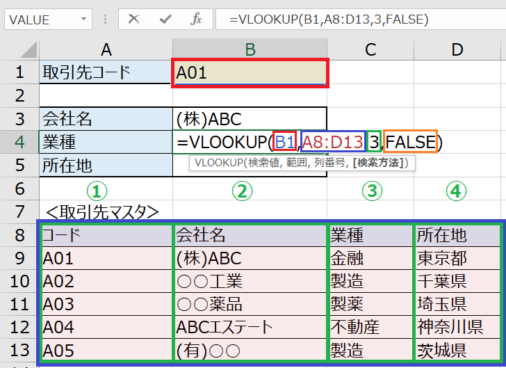Click the formula bar VLOOKUP formula text
The width and height of the screenshot is (506, 368).
click(329, 19)
